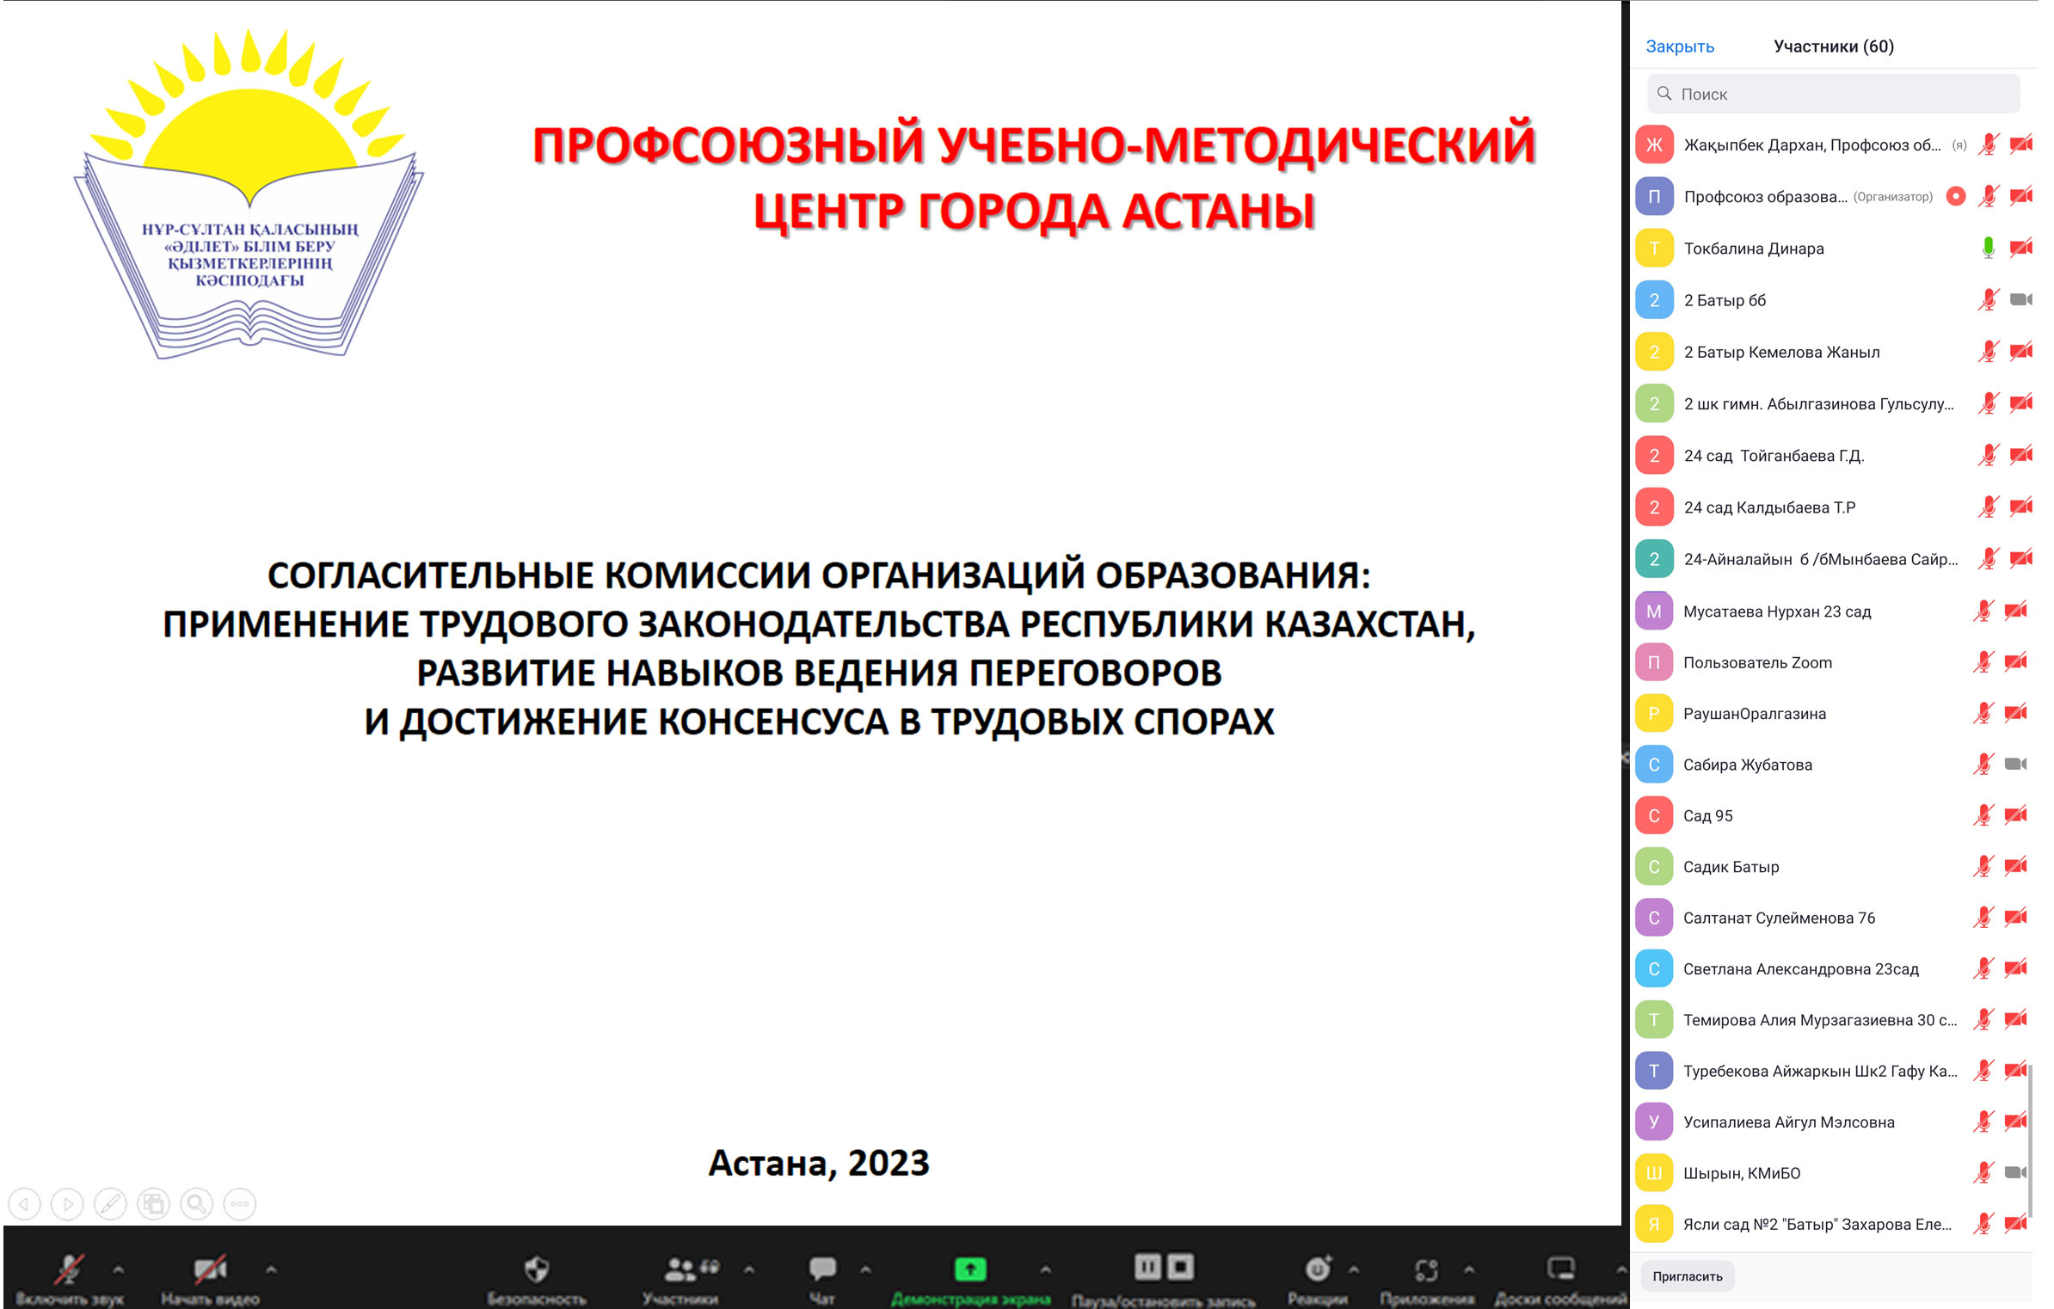Click the search magnifier icon in participants panel
The height and width of the screenshot is (1309, 2054).
coord(1664,93)
